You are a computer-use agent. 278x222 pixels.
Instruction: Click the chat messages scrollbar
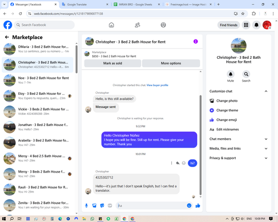click(200, 145)
